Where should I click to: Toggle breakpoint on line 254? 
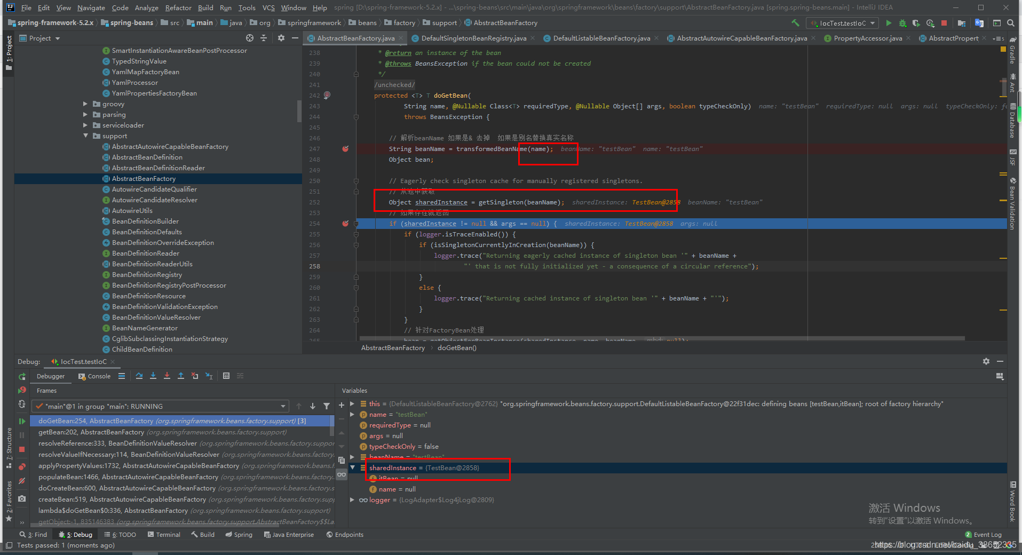pos(345,224)
